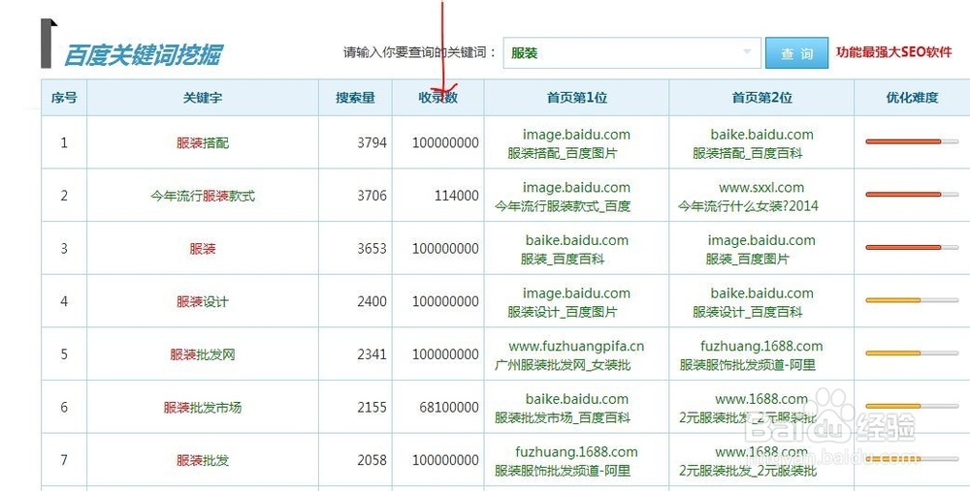The height and width of the screenshot is (491, 970).
Task: Open the 功能最强大SEO软件 link
Action: [x=894, y=52]
